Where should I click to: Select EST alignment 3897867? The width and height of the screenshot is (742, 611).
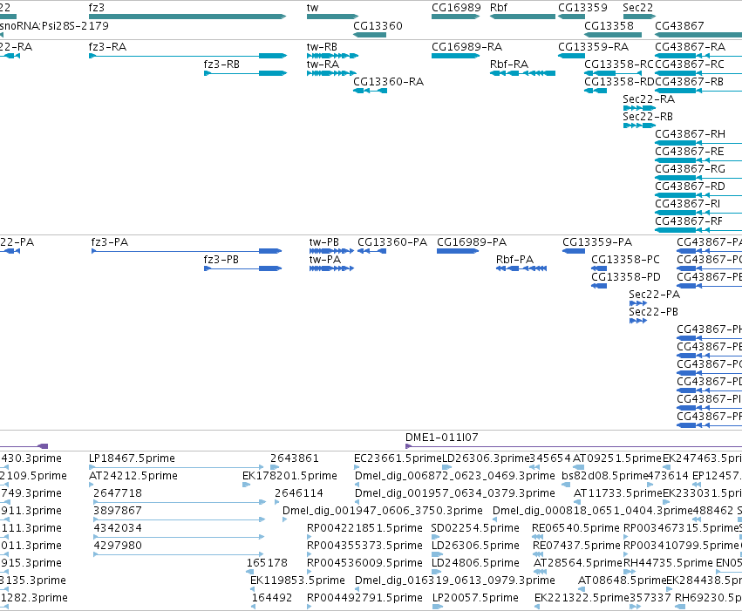[x=180, y=519]
